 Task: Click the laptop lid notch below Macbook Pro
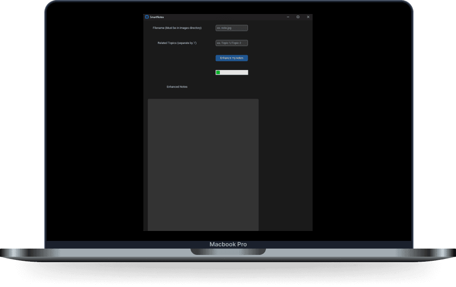pos(228,251)
